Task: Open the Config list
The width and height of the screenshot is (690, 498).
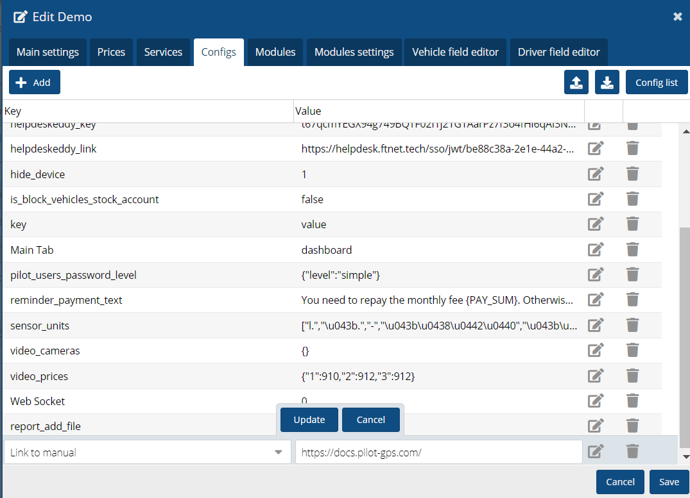Action: pos(656,82)
